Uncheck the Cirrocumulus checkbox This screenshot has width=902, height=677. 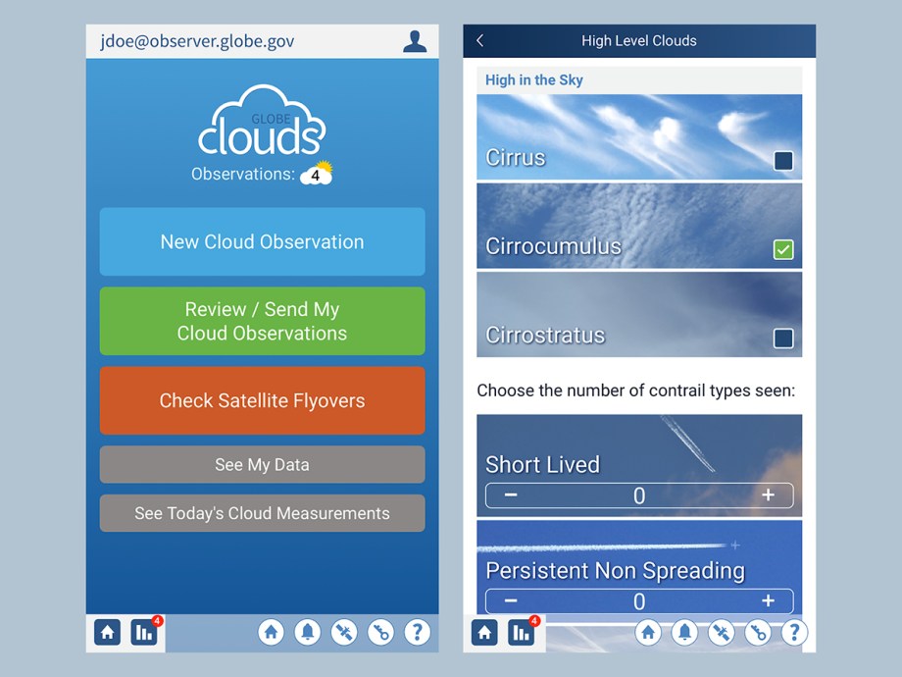[781, 249]
